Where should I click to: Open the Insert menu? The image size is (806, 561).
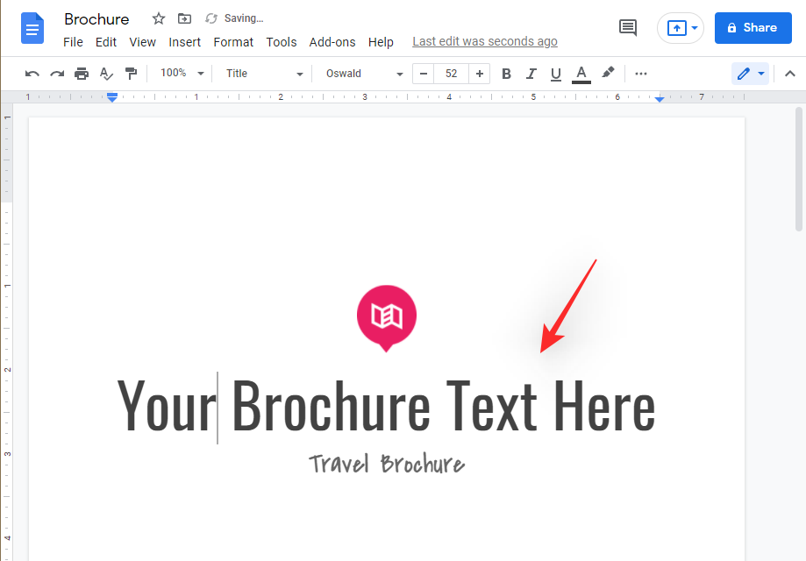pyautogui.click(x=184, y=42)
